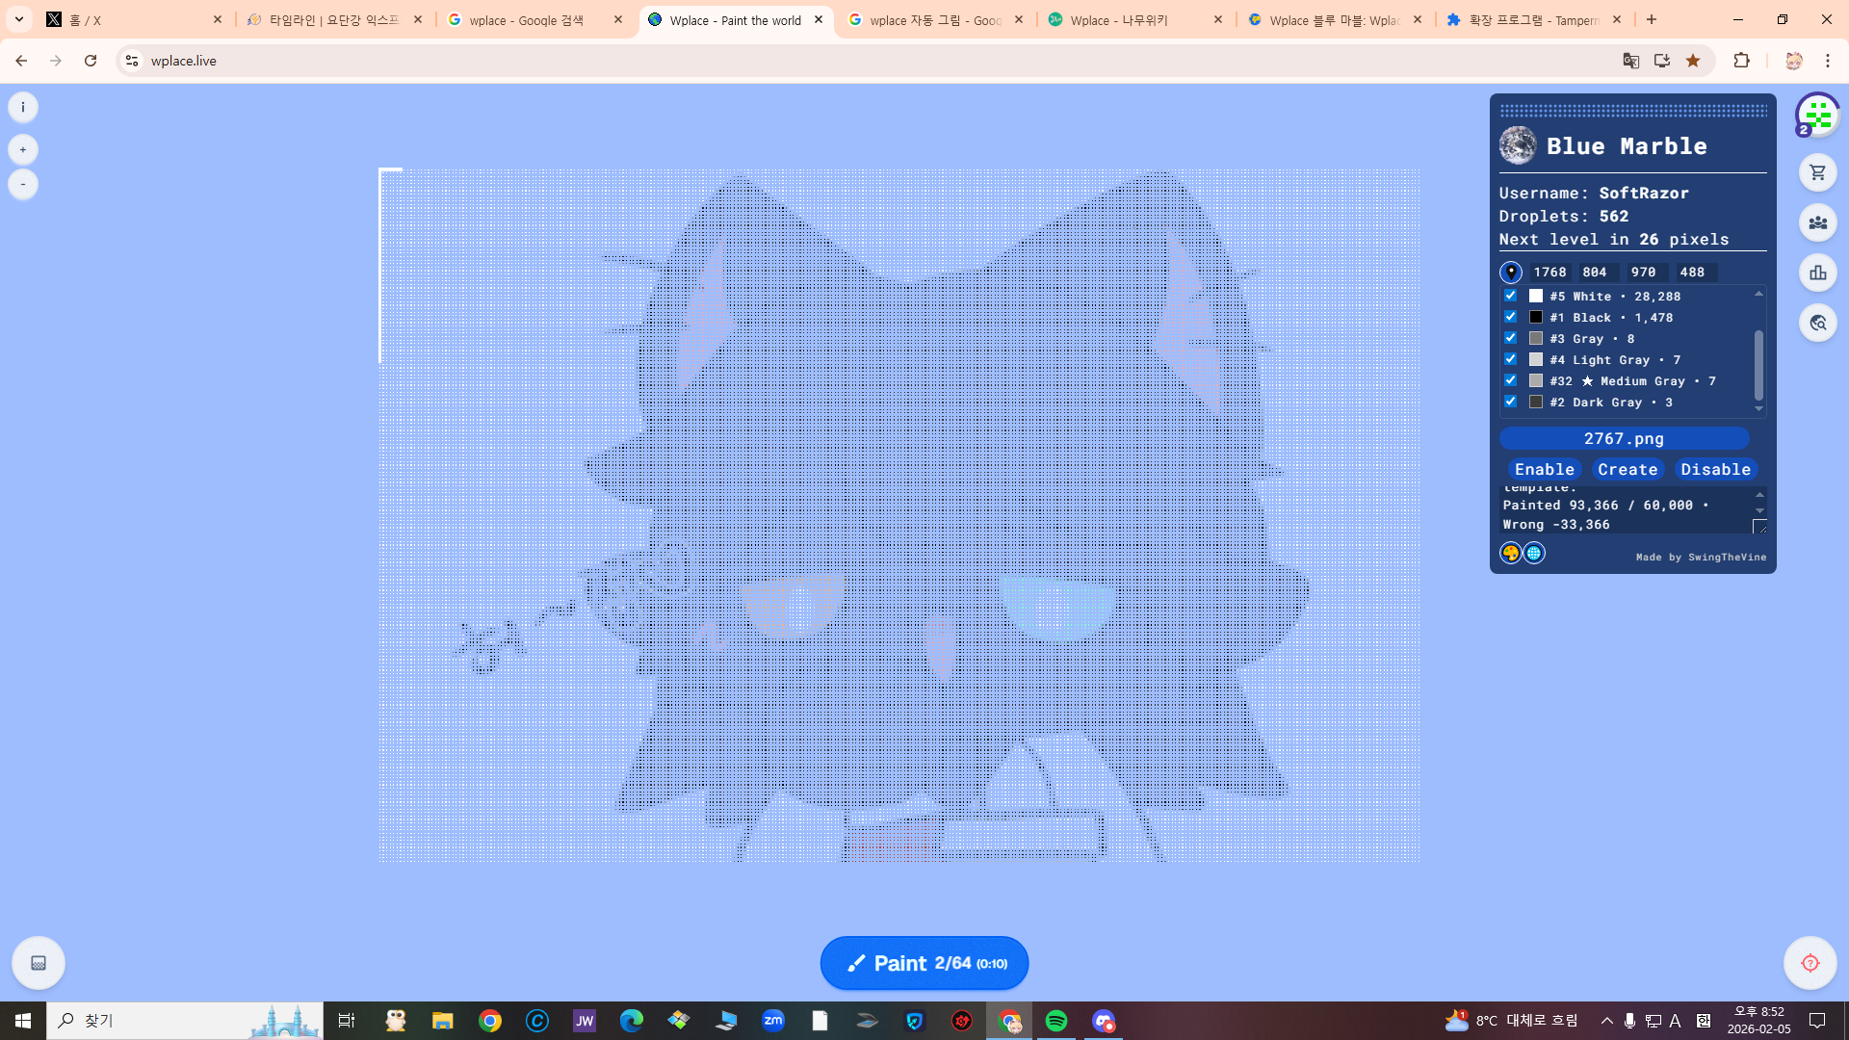Switch to the wplace Google 검색 tab
1849x1040 pixels.
tap(527, 20)
